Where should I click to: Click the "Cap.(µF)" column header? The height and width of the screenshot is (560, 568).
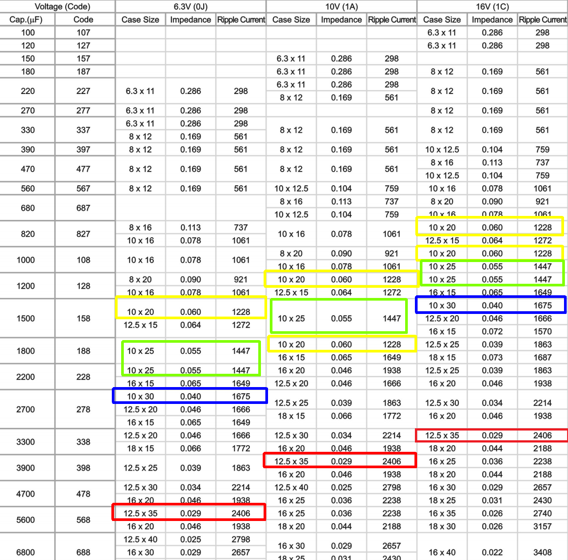click(26, 20)
